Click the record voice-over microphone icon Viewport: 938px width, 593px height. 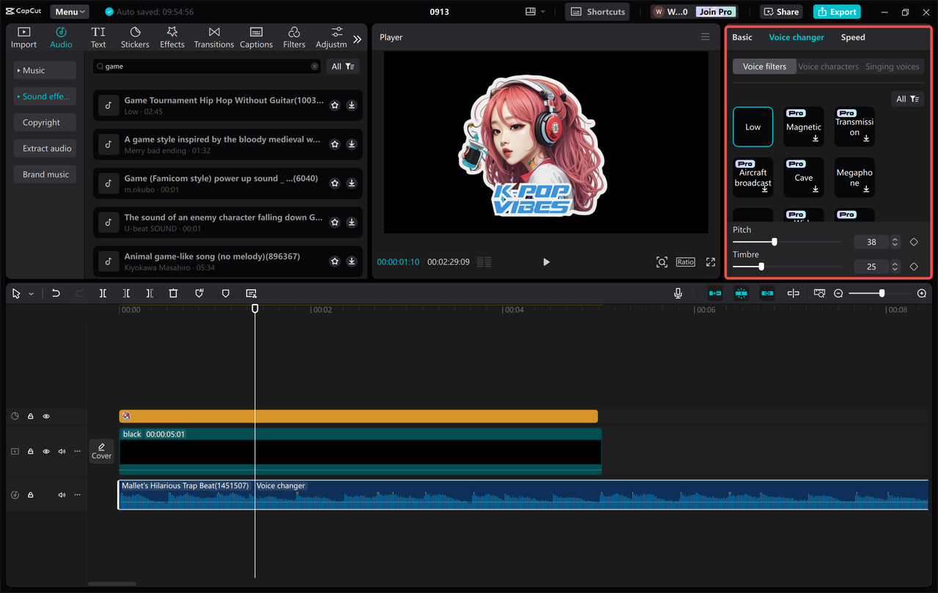678,293
